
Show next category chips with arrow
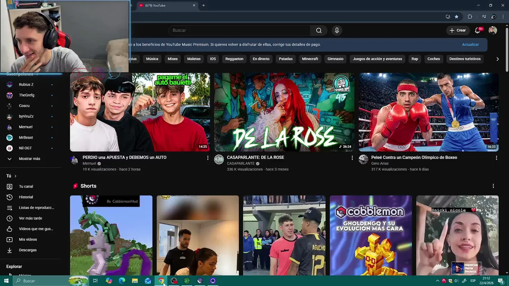coord(497,59)
